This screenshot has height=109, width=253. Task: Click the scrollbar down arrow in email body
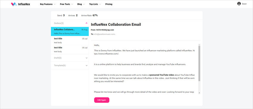click(199, 93)
